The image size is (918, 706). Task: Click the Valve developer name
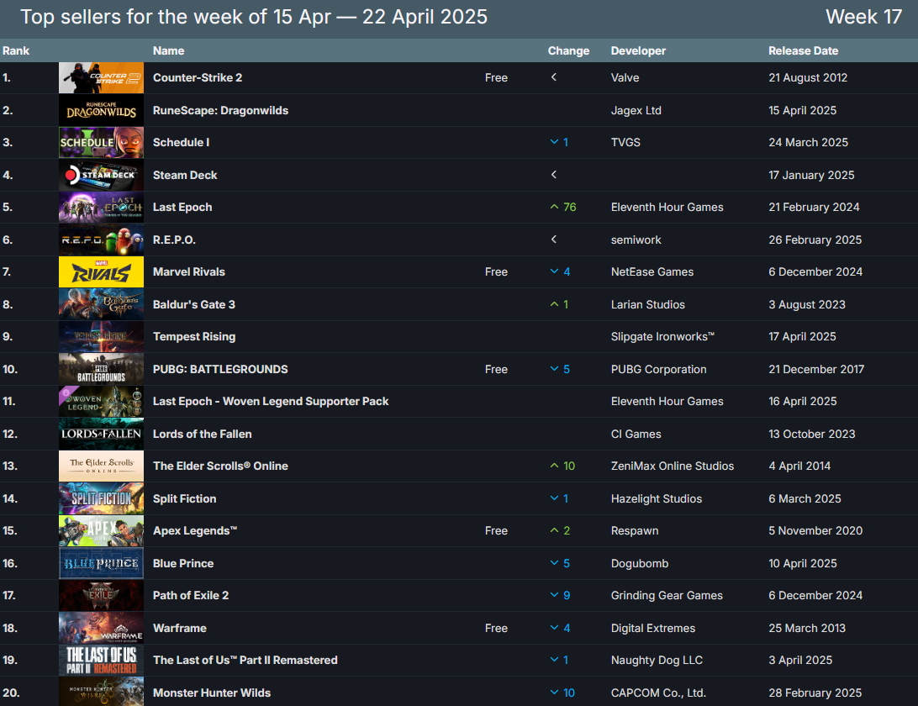[625, 78]
